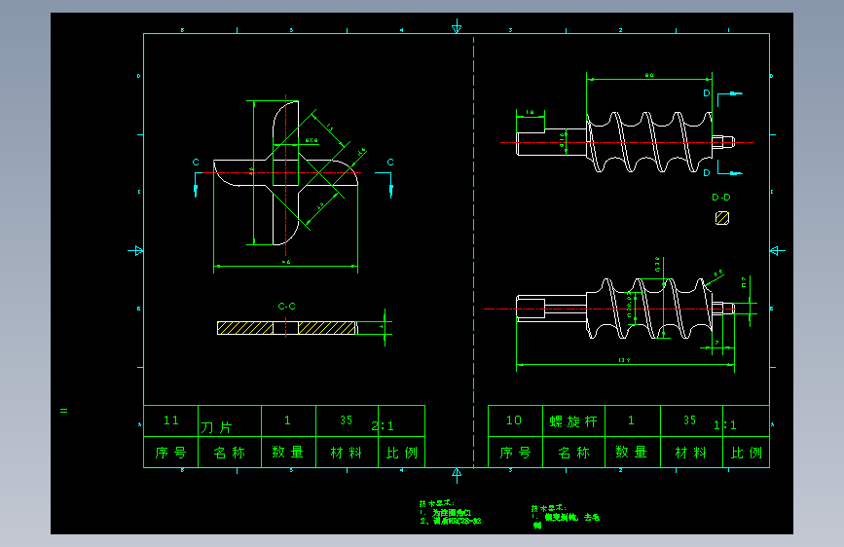
Task: Click the lower 'D' section cut label
Action: 707,173
